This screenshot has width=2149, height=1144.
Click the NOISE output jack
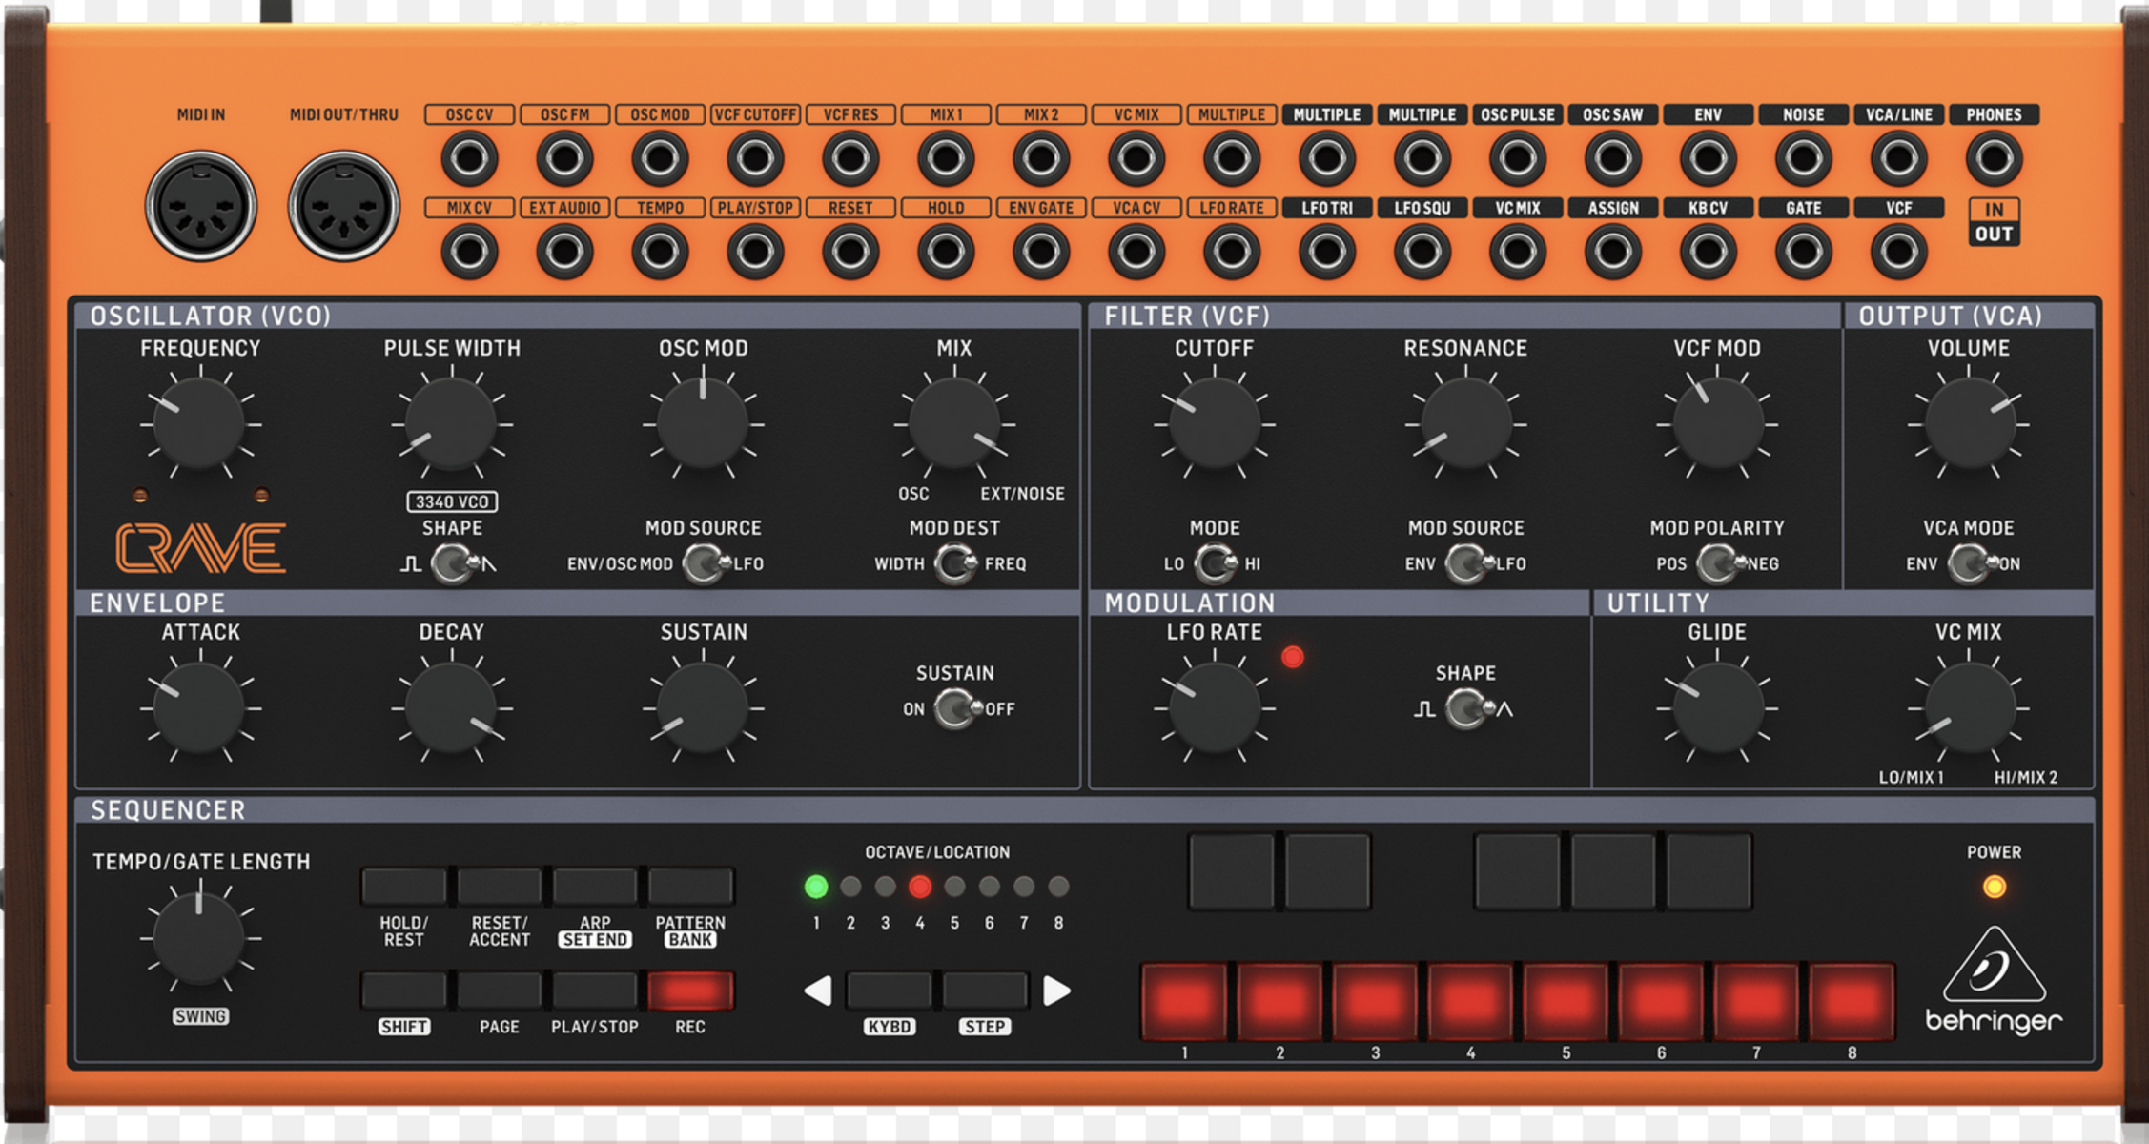tap(1803, 158)
